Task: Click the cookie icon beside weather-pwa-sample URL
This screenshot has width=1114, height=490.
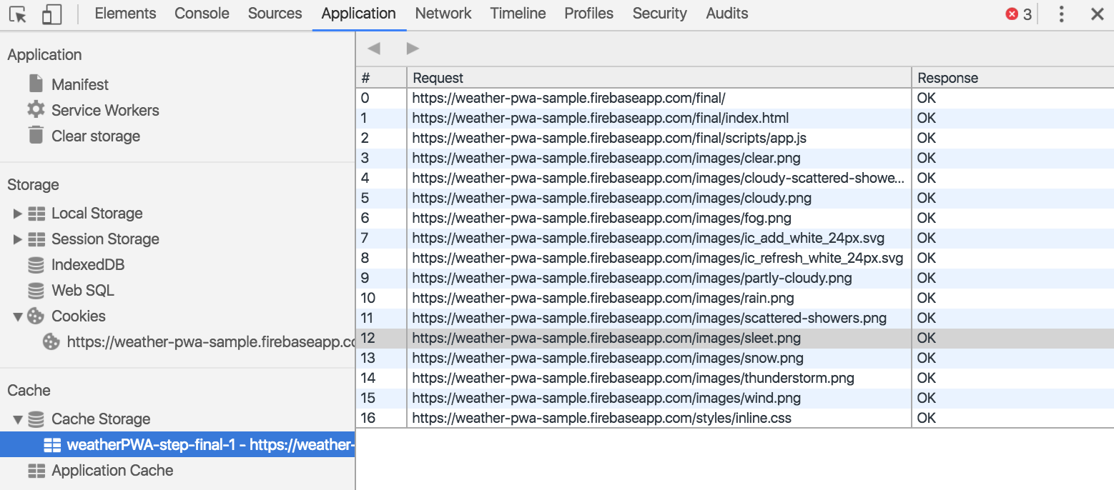Action: (x=51, y=341)
